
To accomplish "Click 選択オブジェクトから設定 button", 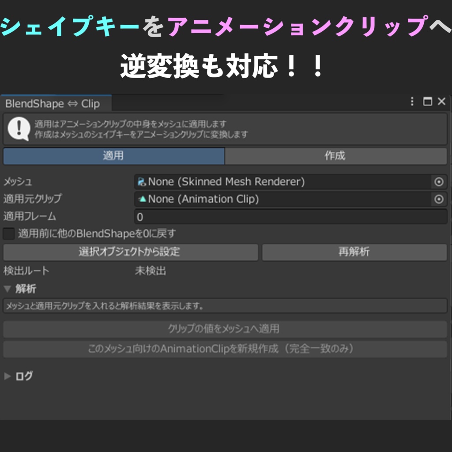I will point(131,252).
